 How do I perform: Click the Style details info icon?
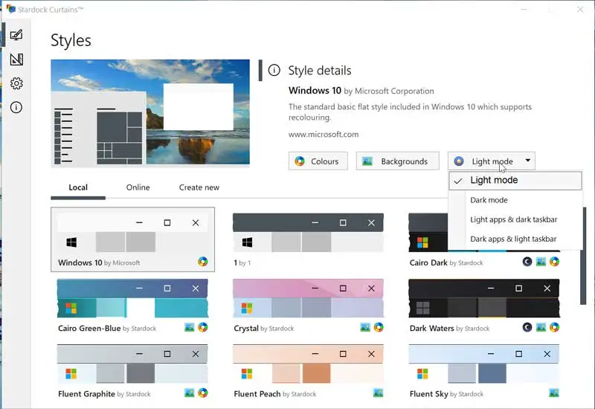pos(274,70)
